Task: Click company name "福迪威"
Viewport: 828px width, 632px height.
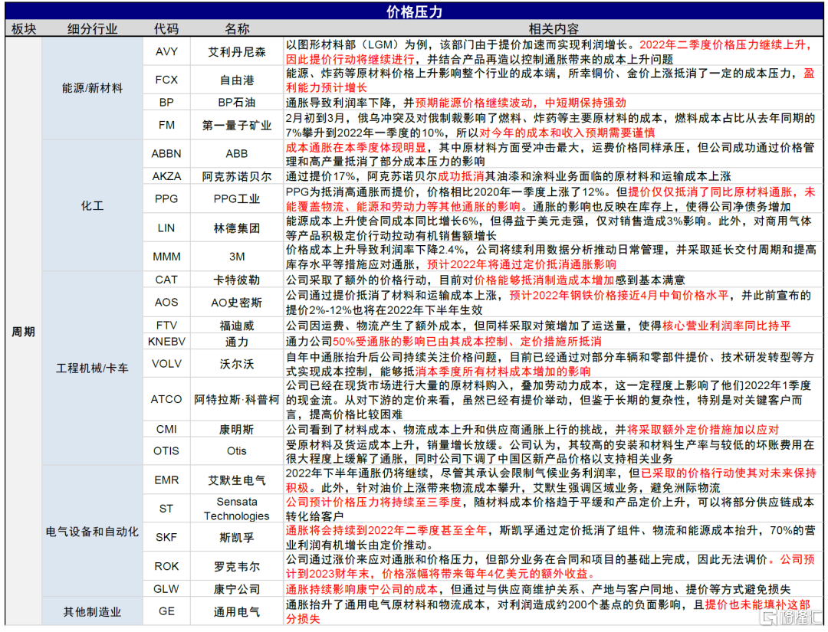Action: pyautogui.click(x=237, y=326)
